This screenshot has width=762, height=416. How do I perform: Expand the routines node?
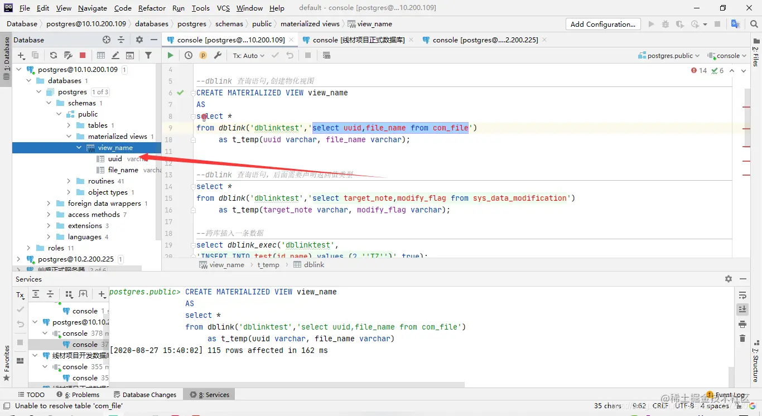[x=69, y=181]
